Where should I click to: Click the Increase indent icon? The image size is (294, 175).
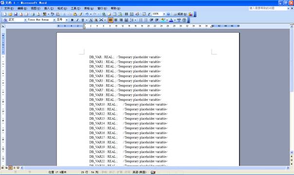pos(157,20)
